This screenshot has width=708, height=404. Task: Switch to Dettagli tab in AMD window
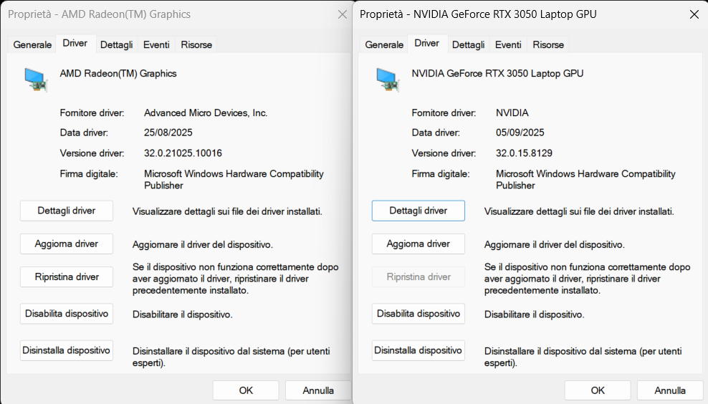[x=116, y=44]
